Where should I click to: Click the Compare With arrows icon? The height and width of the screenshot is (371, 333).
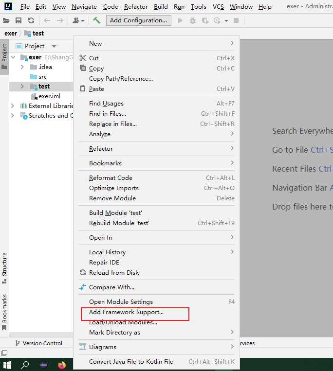pyautogui.click(x=83, y=287)
